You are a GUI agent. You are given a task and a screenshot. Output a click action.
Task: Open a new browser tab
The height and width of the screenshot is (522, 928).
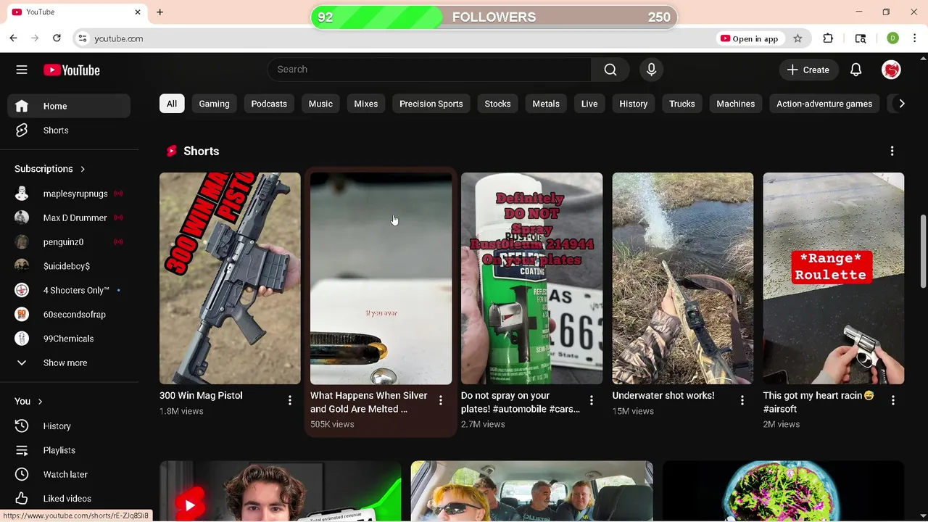(x=159, y=12)
